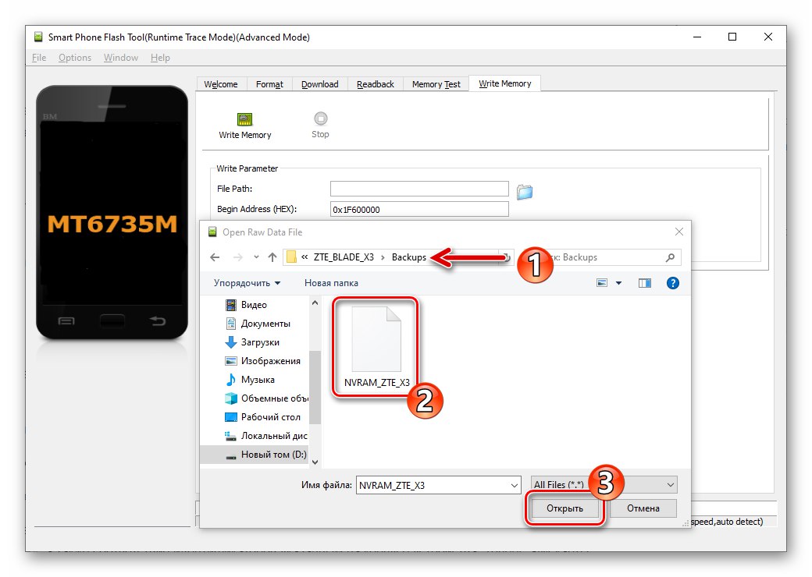Switch to the Readback tab

(x=375, y=83)
